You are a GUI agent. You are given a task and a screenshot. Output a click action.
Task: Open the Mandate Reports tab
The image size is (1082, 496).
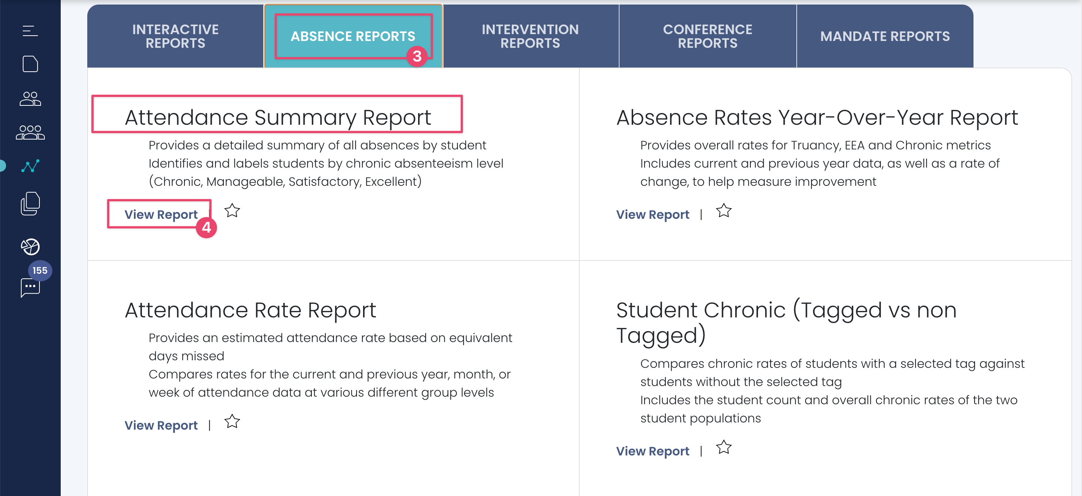tap(885, 36)
